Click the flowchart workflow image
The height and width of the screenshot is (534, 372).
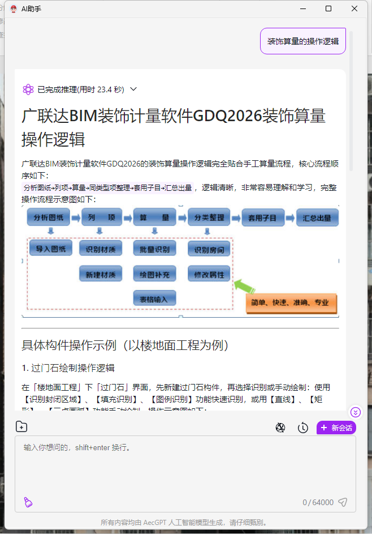pos(180,261)
